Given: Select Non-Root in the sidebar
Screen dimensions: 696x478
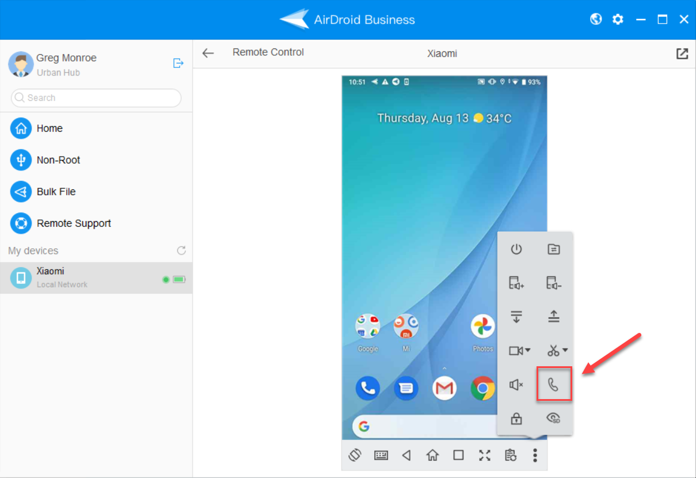Looking at the screenshot, I should click(96, 160).
